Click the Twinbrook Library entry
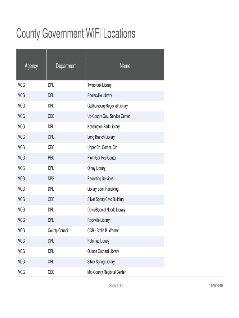239x318 pixels. (x=99, y=85)
